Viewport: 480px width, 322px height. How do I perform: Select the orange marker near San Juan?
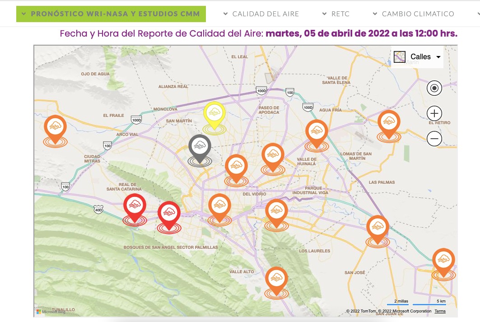[443, 261]
